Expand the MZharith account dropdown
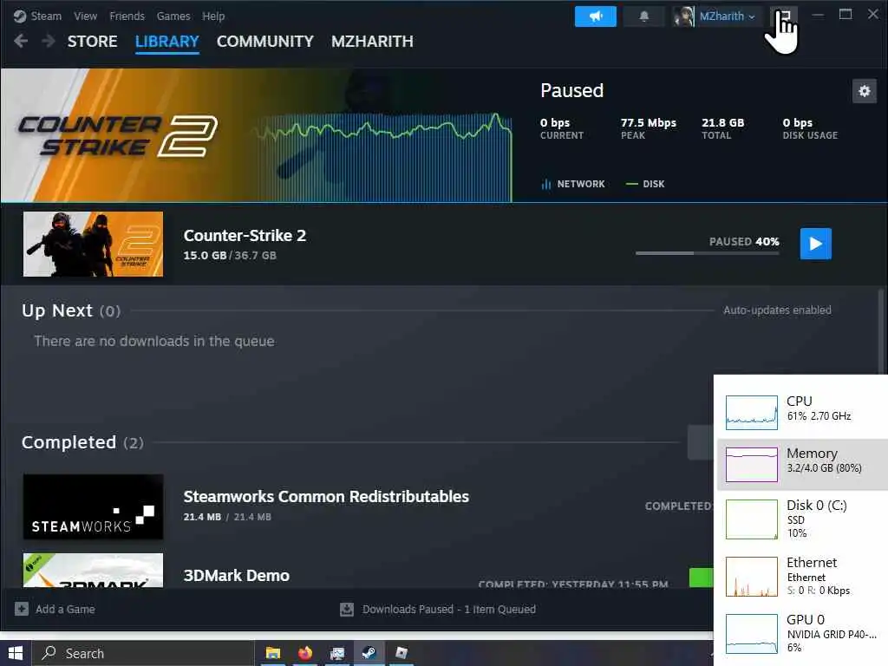 [728, 16]
